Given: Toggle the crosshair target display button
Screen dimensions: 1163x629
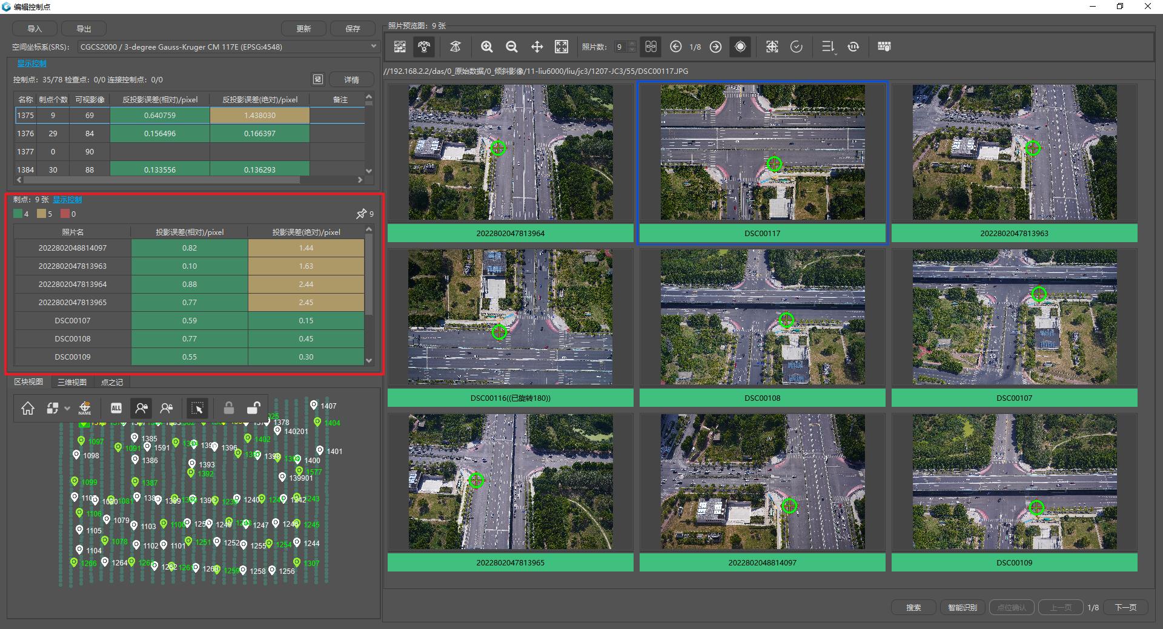Looking at the screenshot, I should coord(740,47).
